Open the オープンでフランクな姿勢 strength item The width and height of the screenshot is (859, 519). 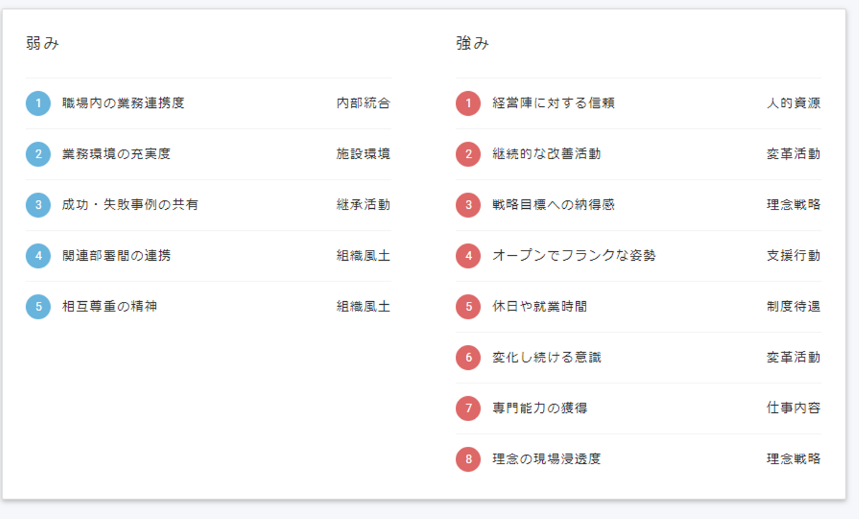click(573, 256)
